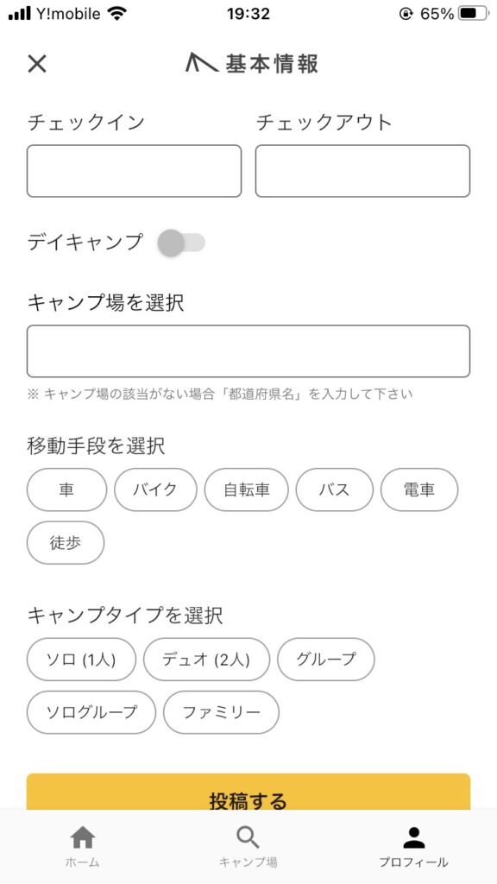This screenshot has width=497, height=884.
Task: Choose 自転車 transport option
Action: coord(246,489)
